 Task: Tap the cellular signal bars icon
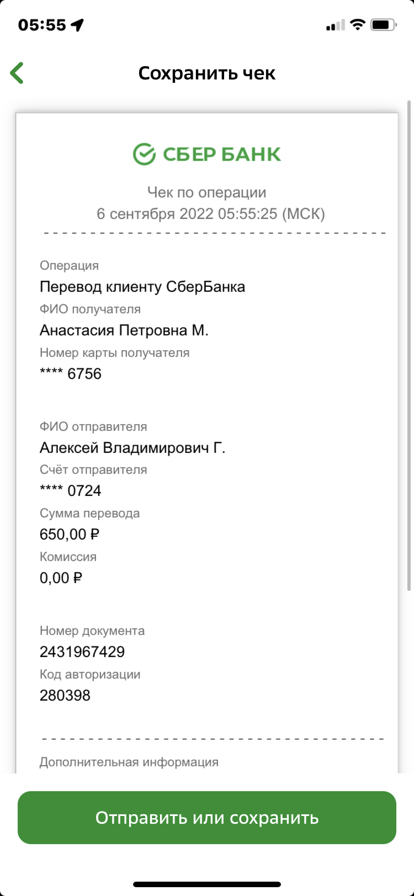coord(335,25)
